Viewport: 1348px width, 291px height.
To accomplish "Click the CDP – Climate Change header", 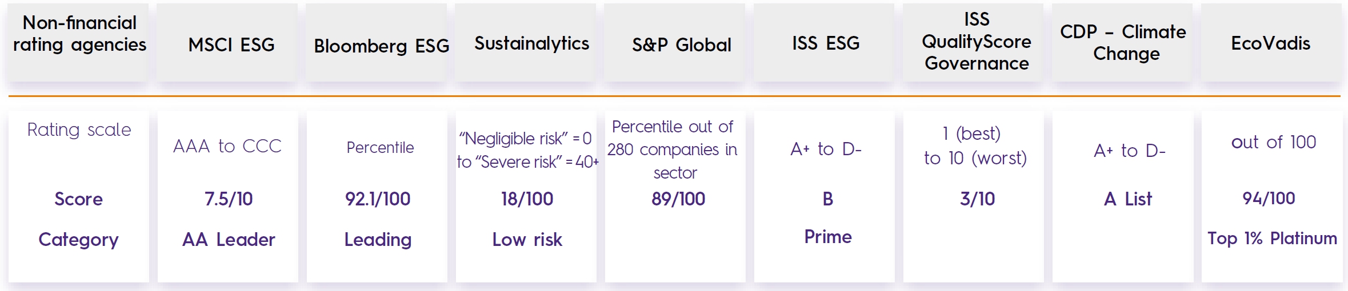I will coord(1123,43).
